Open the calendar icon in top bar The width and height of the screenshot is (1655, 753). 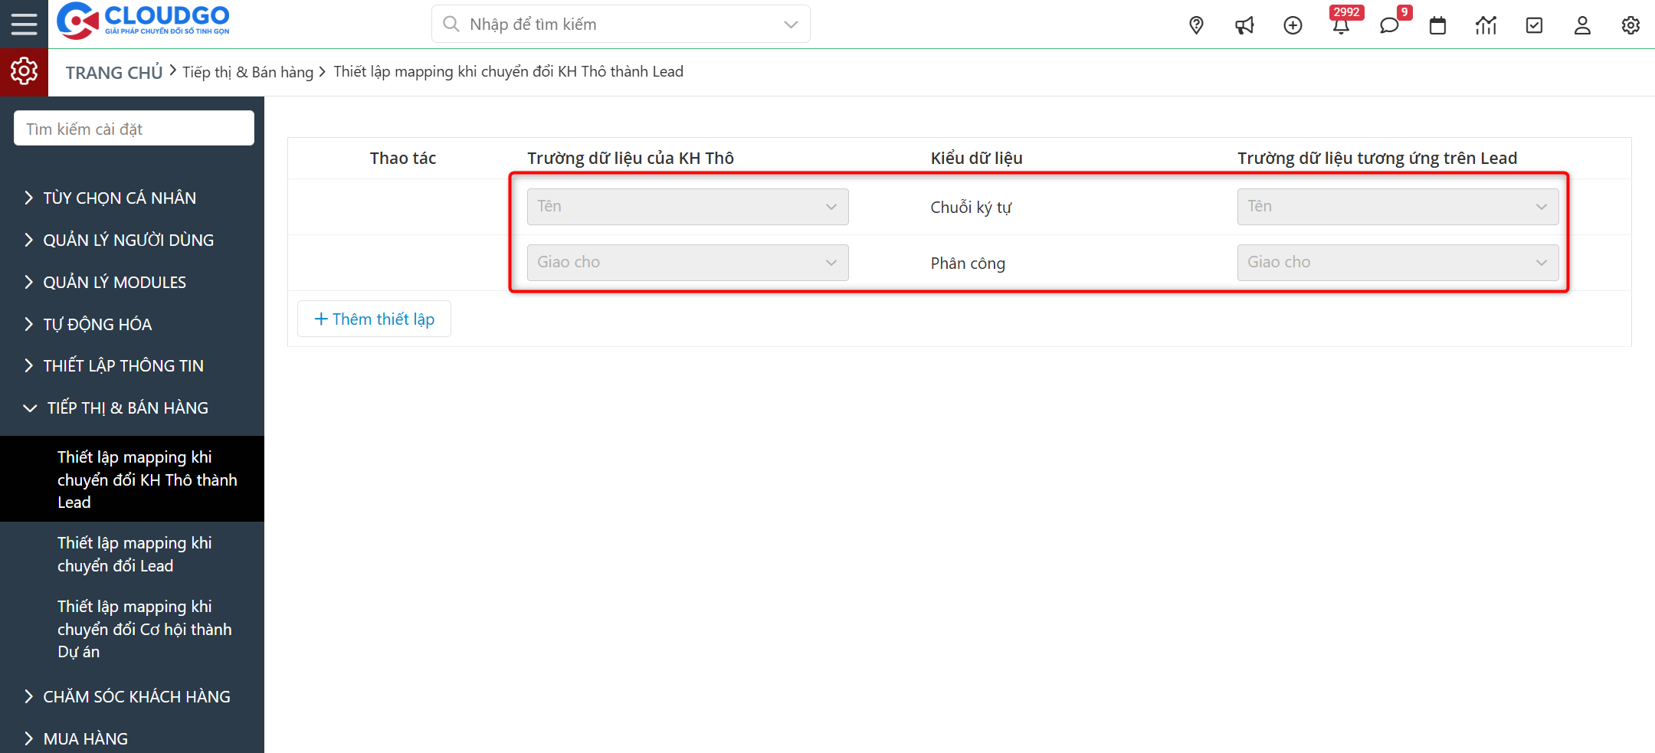tap(1437, 25)
